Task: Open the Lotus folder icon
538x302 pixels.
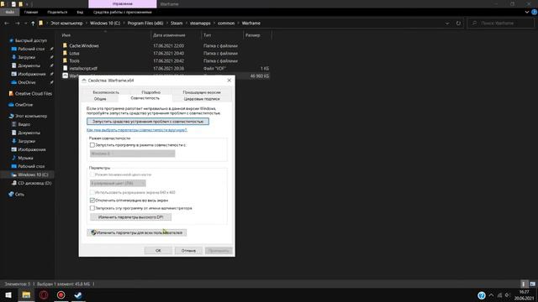Action: [x=65, y=53]
